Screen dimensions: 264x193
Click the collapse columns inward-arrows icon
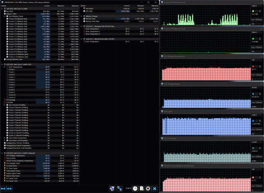[9, 189]
